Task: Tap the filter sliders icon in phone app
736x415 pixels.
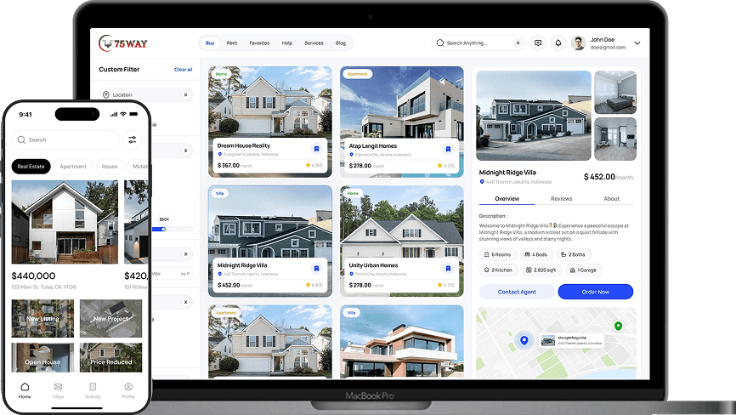Action: [133, 139]
